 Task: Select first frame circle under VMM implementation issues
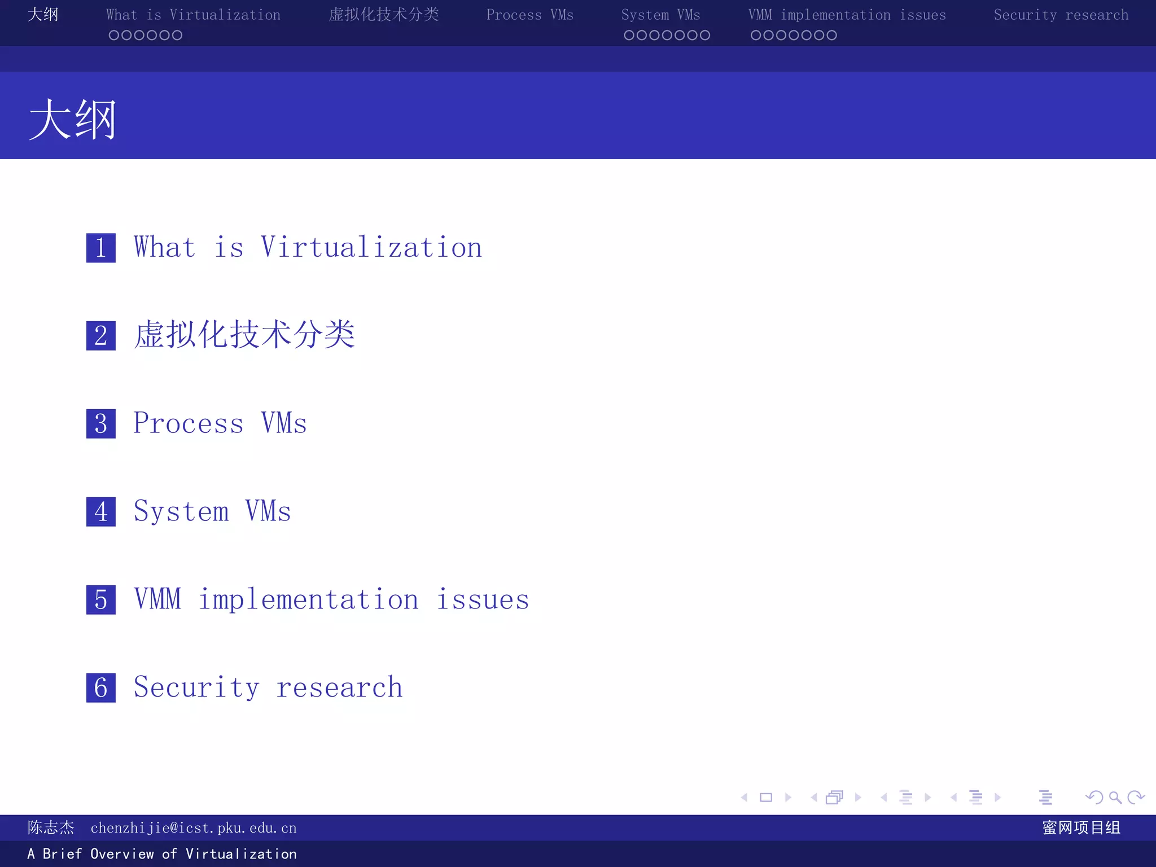tap(756, 35)
